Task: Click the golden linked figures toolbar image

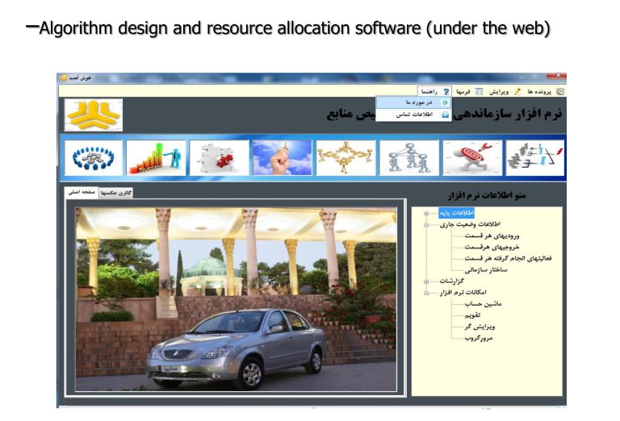Action: pos(346,157)
